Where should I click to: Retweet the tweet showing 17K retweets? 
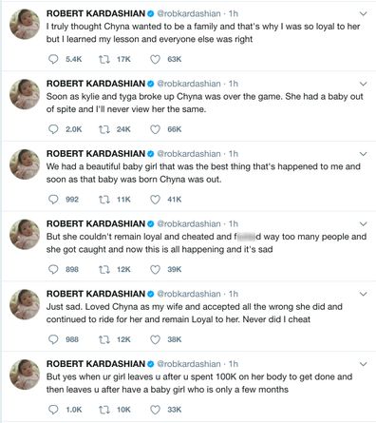coord(104,59)
